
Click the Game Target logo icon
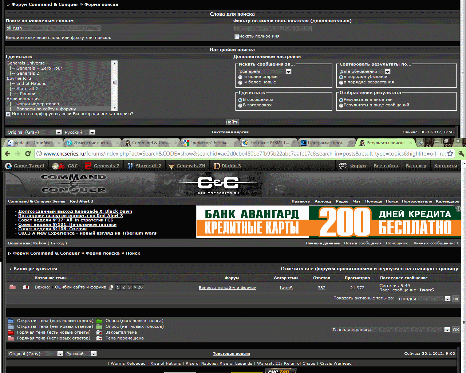coord(8,166)
